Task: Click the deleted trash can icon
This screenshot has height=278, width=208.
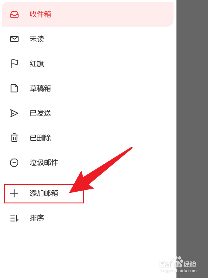Action: (x=14, y=138)
